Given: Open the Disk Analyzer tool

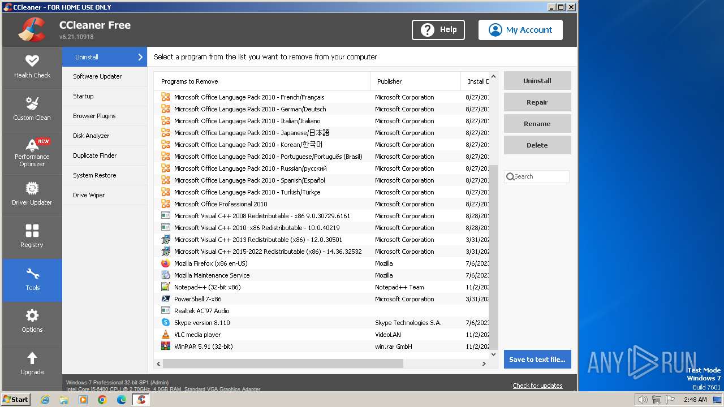Looking at the screenshot, I should [x=105, y=136].
